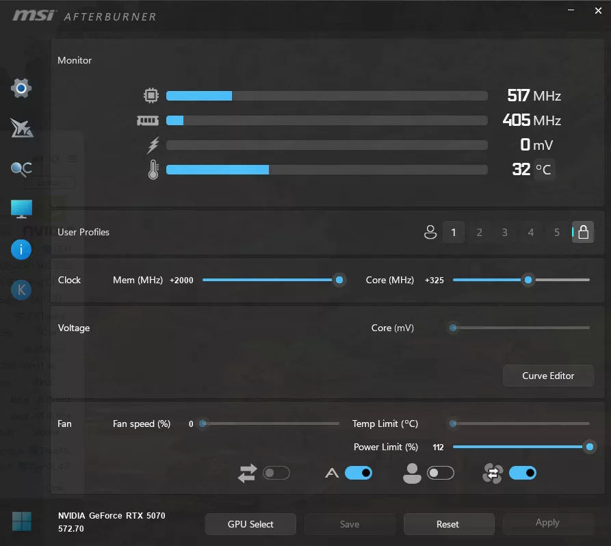Turn off the auto fan switch
This screenshot has width=611, height=546.
(x=359, y=473)
